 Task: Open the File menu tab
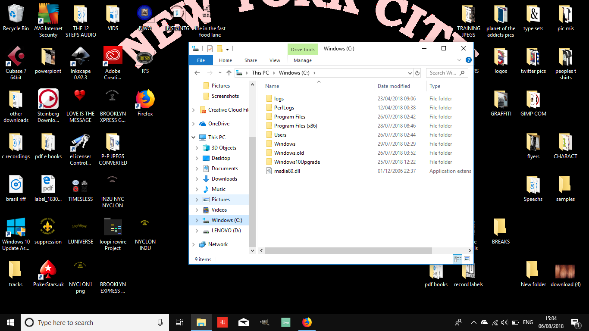[201, 60]
